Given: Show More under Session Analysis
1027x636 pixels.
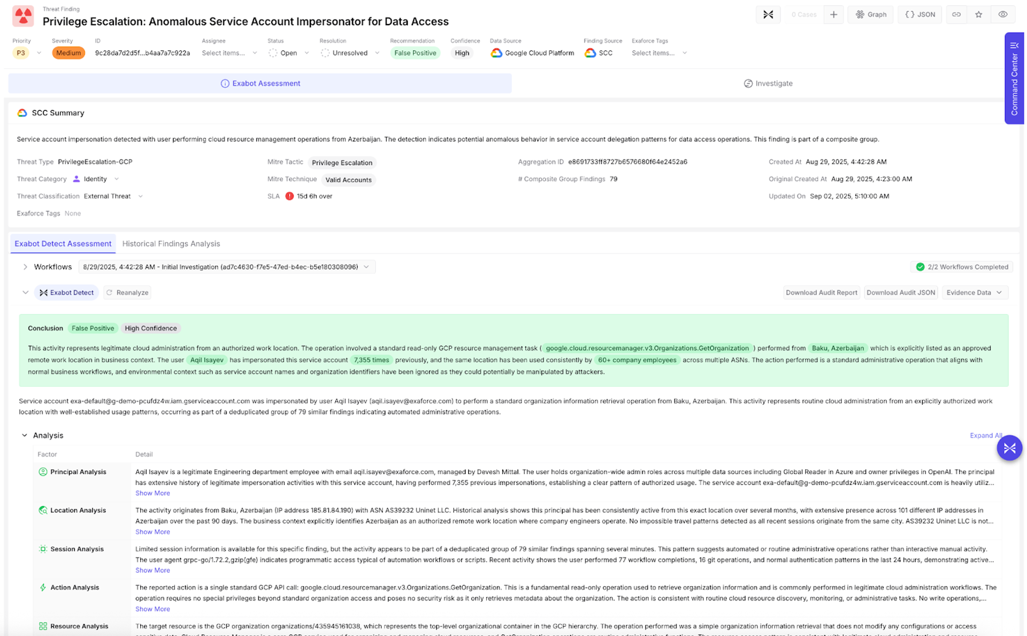Looking at the screenshot, I should tap(152, 570).
